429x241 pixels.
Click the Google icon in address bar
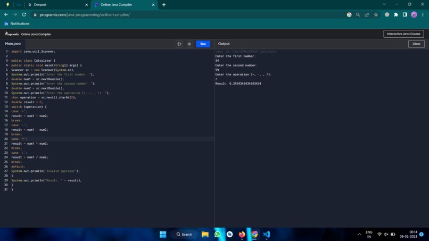(349, 15)
